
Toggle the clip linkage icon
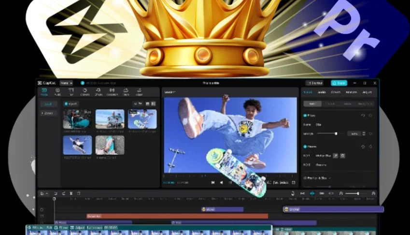pyautogui.click(x=322, y=193)
